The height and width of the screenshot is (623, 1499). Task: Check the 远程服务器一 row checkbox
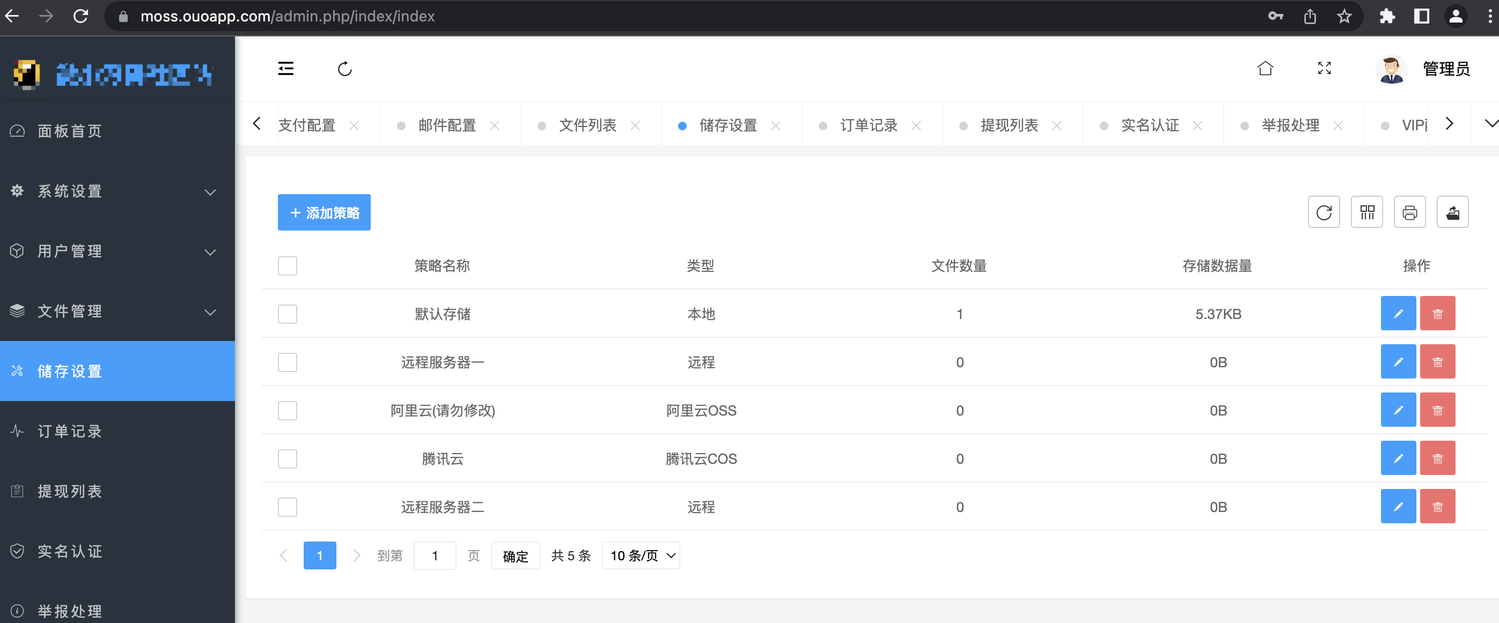click(288, 362)
